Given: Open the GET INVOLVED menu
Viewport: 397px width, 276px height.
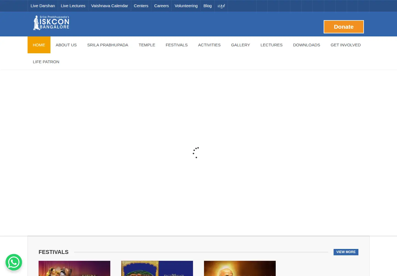Looking at the screenshot, I should pos(345,45).
